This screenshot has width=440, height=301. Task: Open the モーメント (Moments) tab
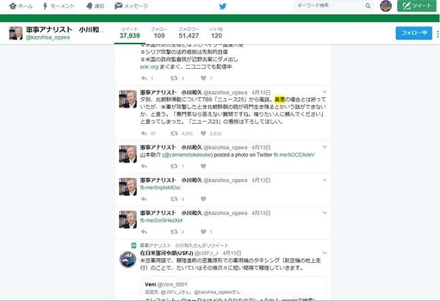pos(59,6)
